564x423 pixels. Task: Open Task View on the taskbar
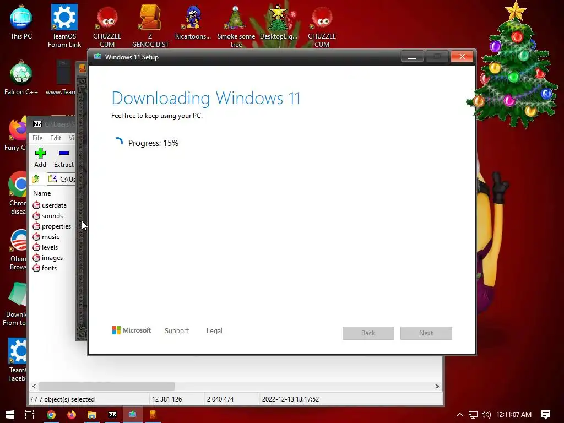pyautogui.click(x=30, y=415)
